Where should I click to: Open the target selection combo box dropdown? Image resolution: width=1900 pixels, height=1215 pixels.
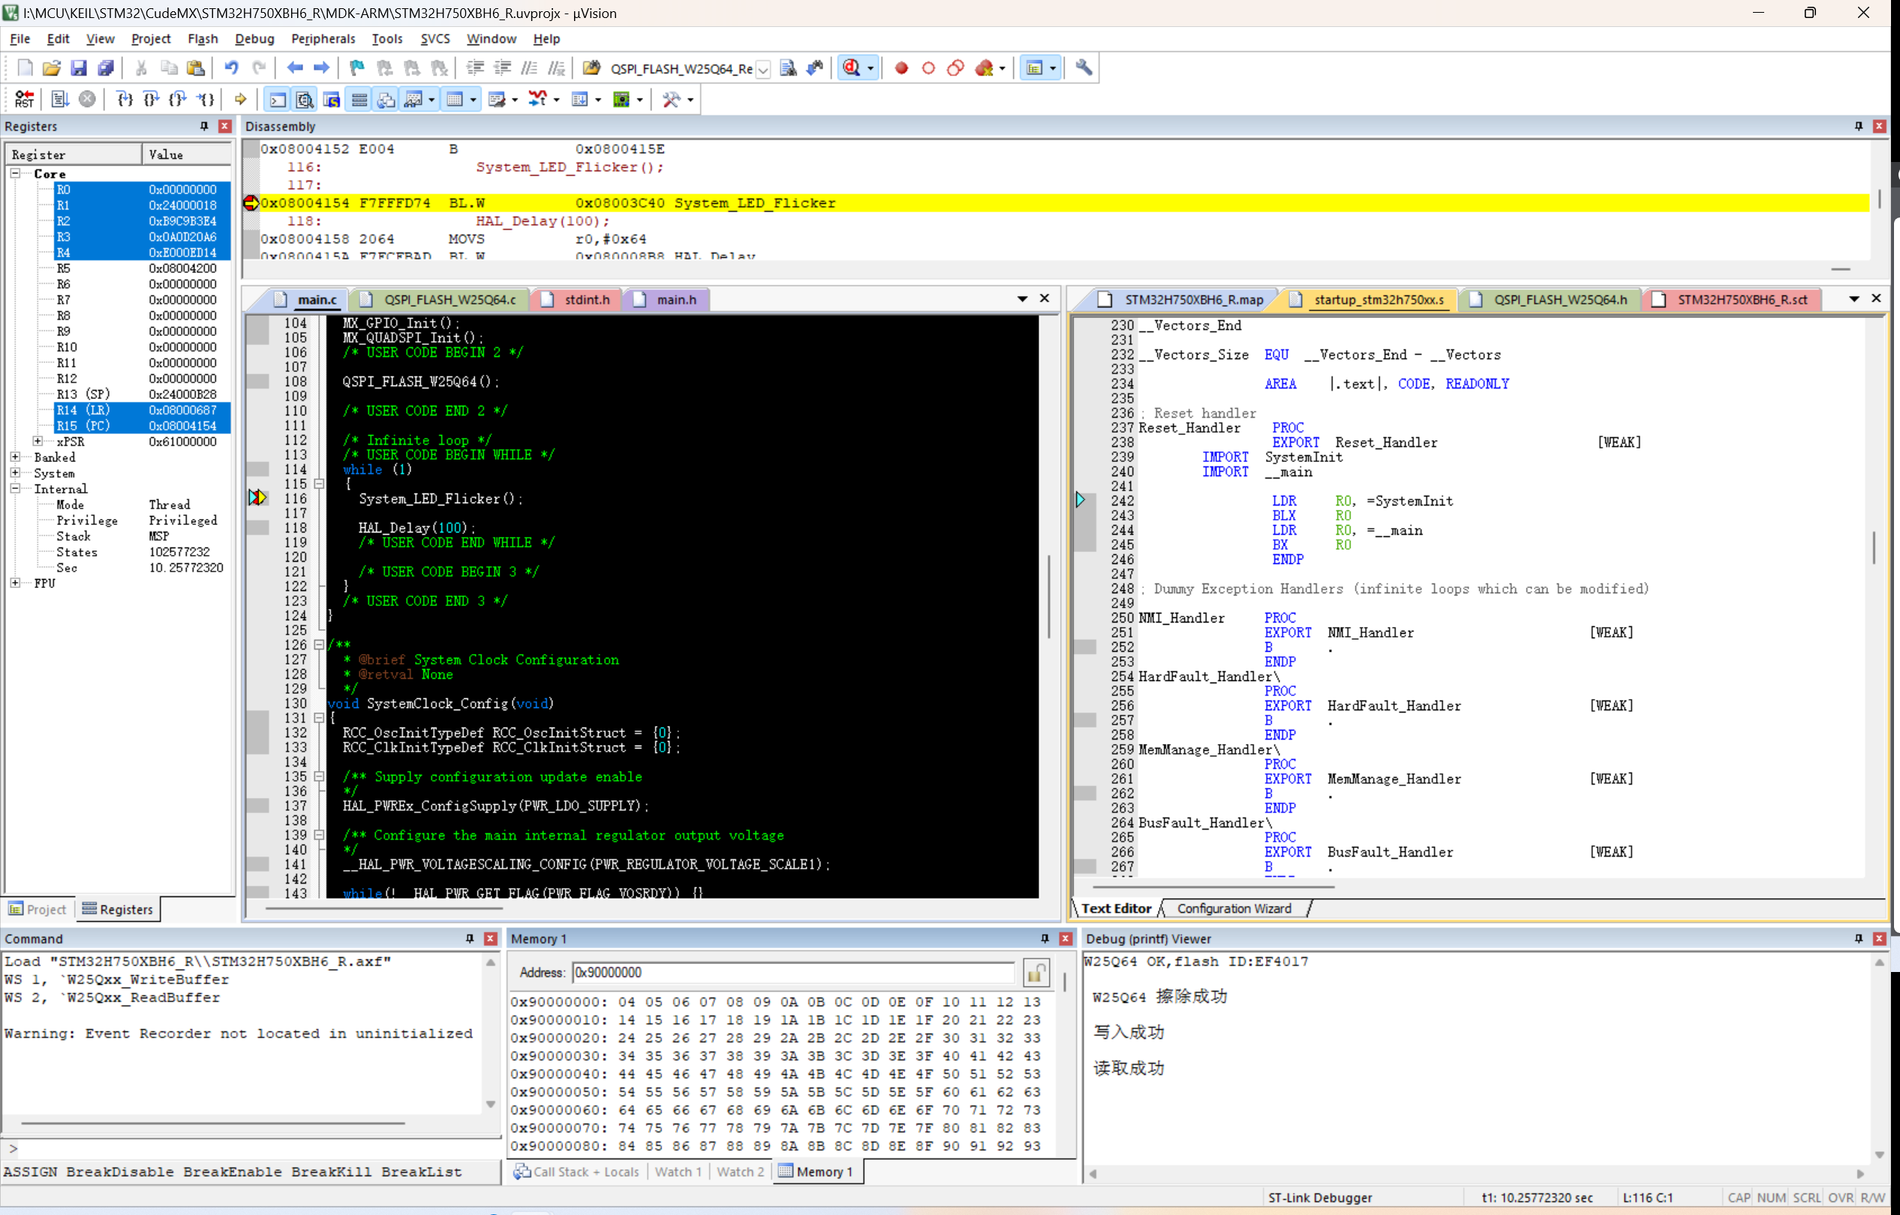[x=763, y=70]
